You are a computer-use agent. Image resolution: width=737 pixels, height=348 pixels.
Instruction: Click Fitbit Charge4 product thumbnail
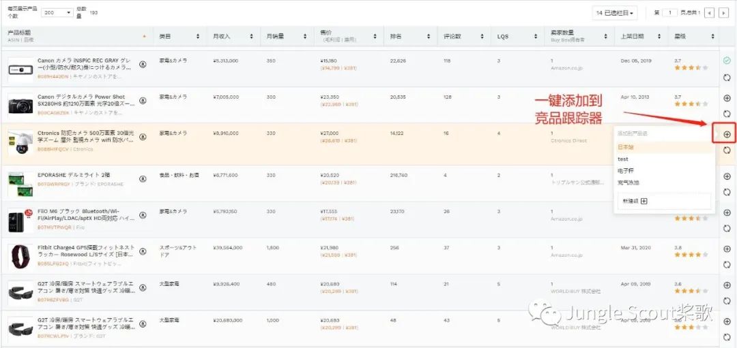20,257
